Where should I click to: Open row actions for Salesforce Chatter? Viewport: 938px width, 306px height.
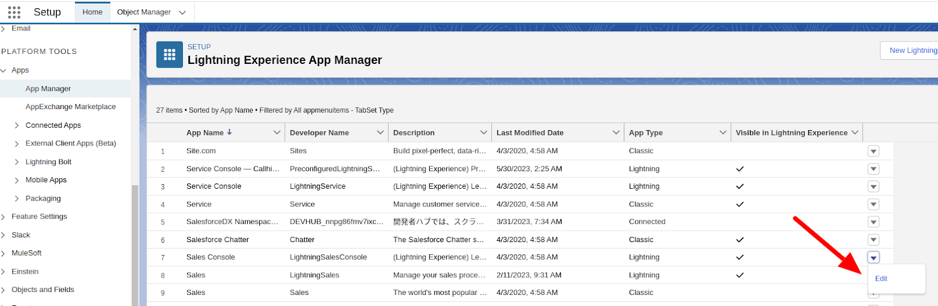pyautogui.click(x=874, y=240)
